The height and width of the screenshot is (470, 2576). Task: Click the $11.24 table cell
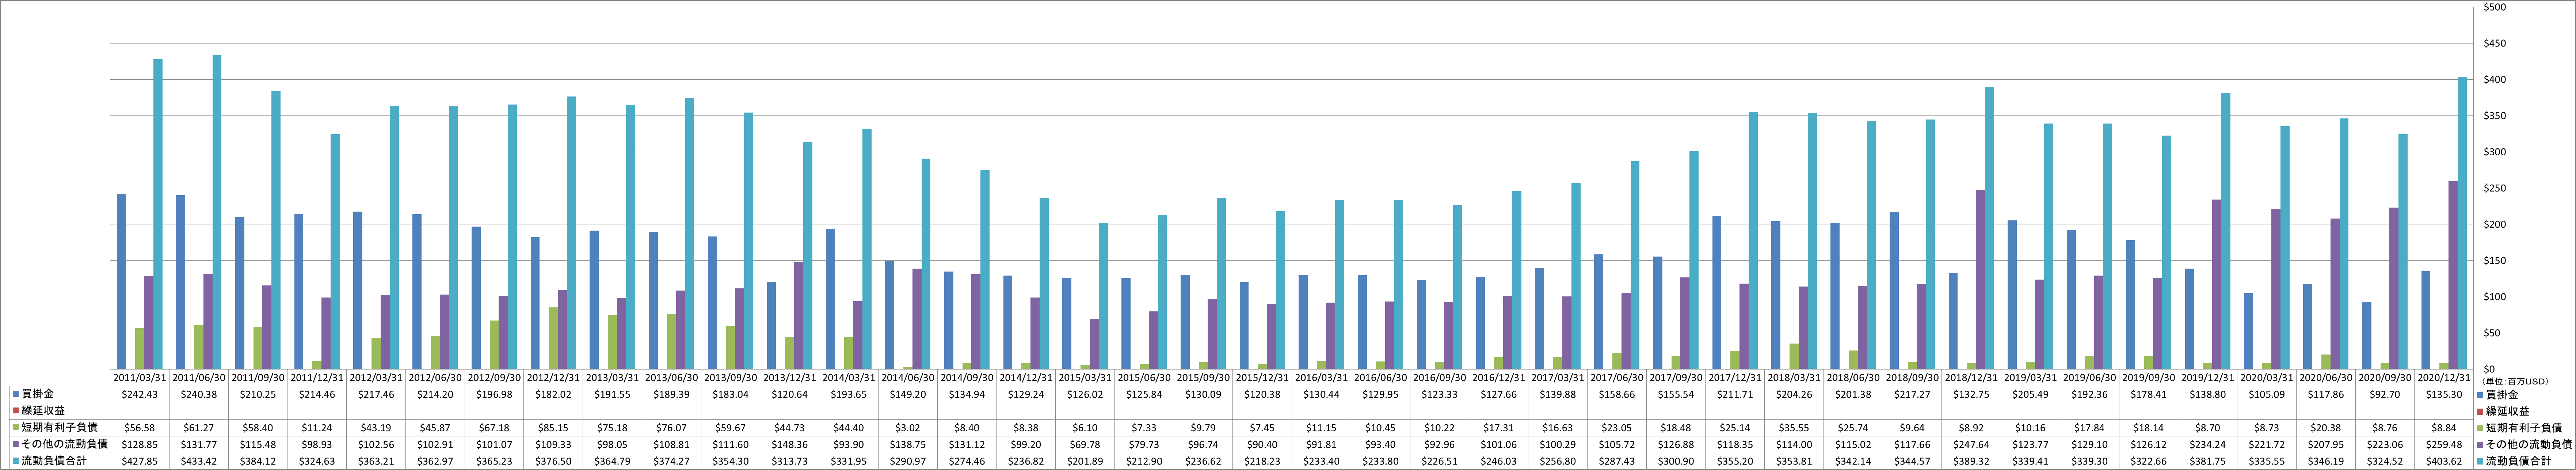click(317, 428)
